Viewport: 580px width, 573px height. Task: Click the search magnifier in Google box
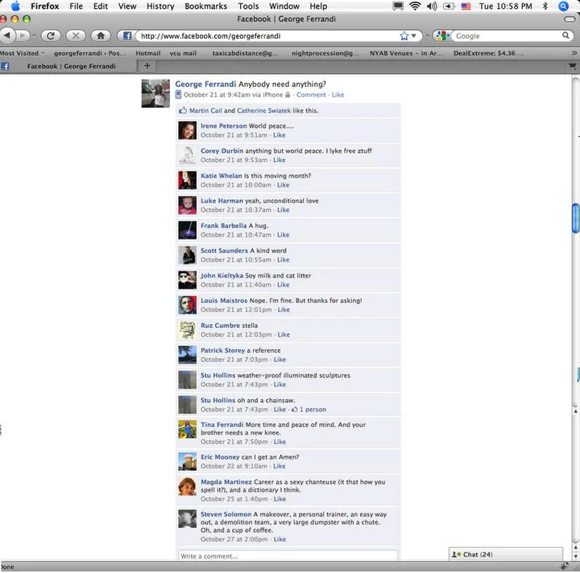point(565,35)
